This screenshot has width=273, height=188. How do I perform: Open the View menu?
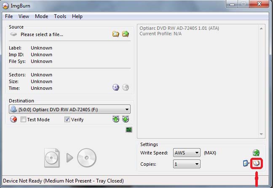[24, 16]
